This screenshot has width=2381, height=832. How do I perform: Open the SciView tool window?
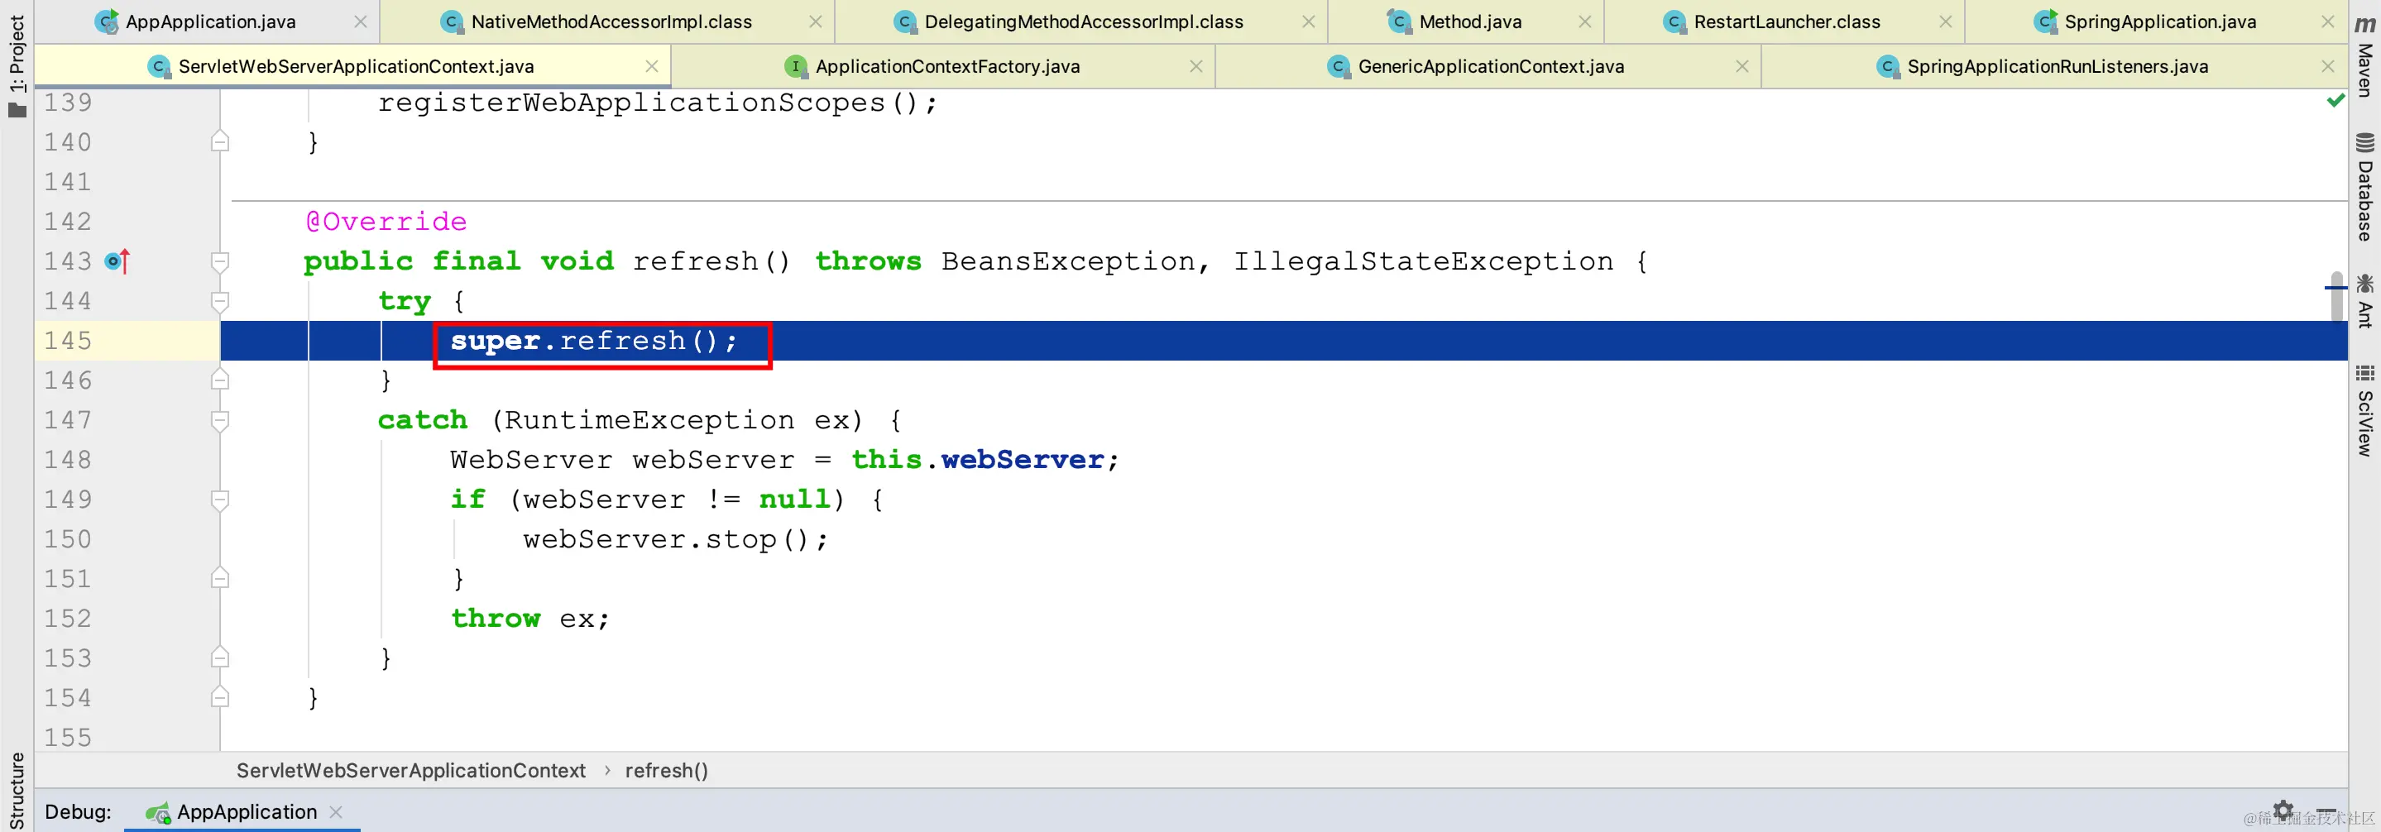coord(2365,409)
